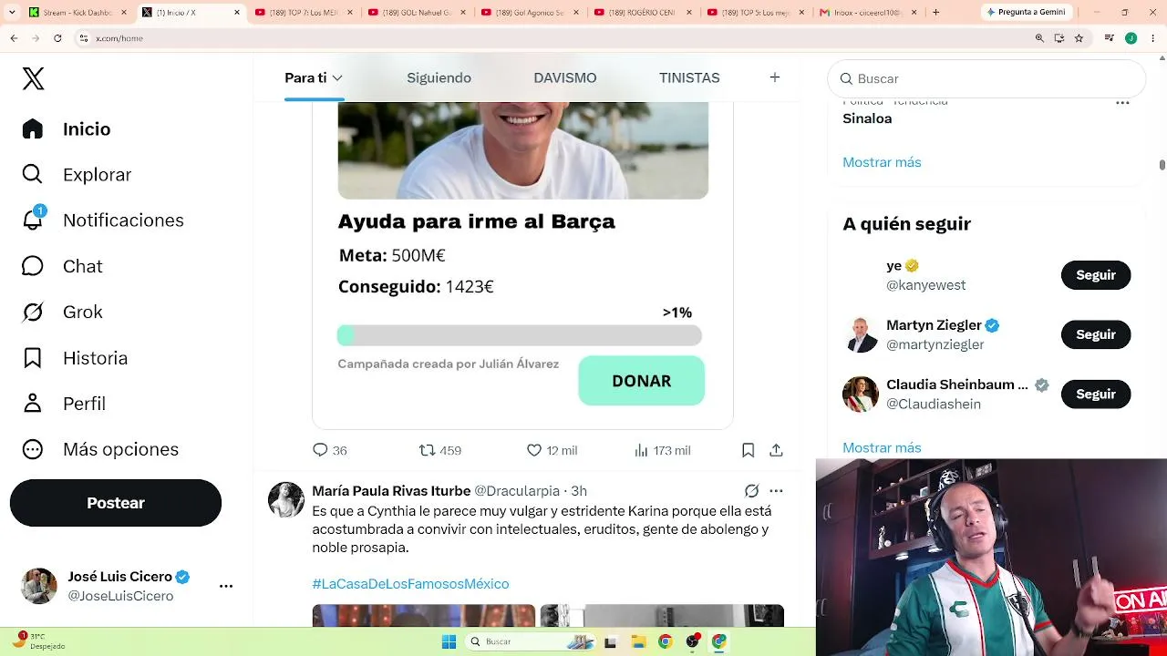The image size is (1167, 656).
Task: Like the post with 12 mil likes
Action: coord(552,450)
